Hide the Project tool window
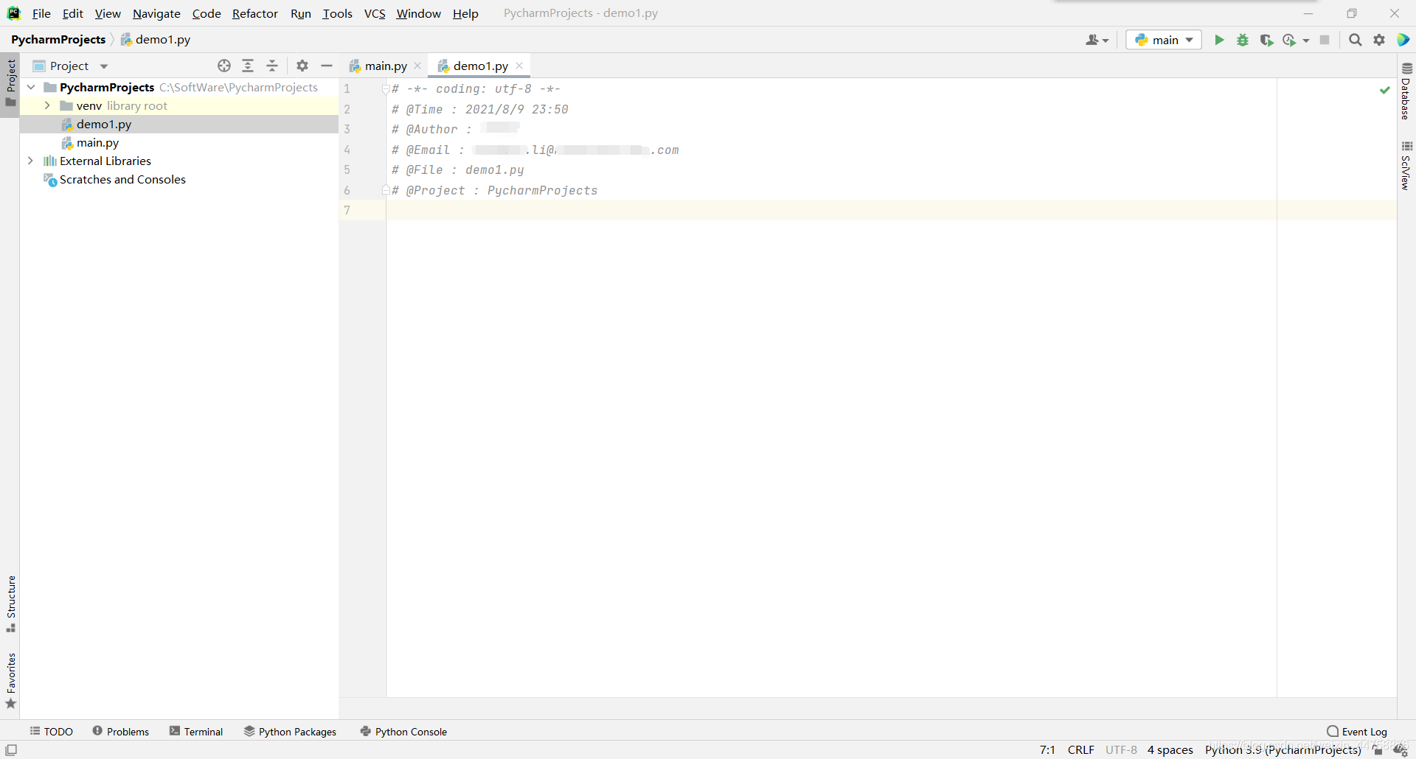Viewport: 1416px width, 759px height. coord(327,66)
